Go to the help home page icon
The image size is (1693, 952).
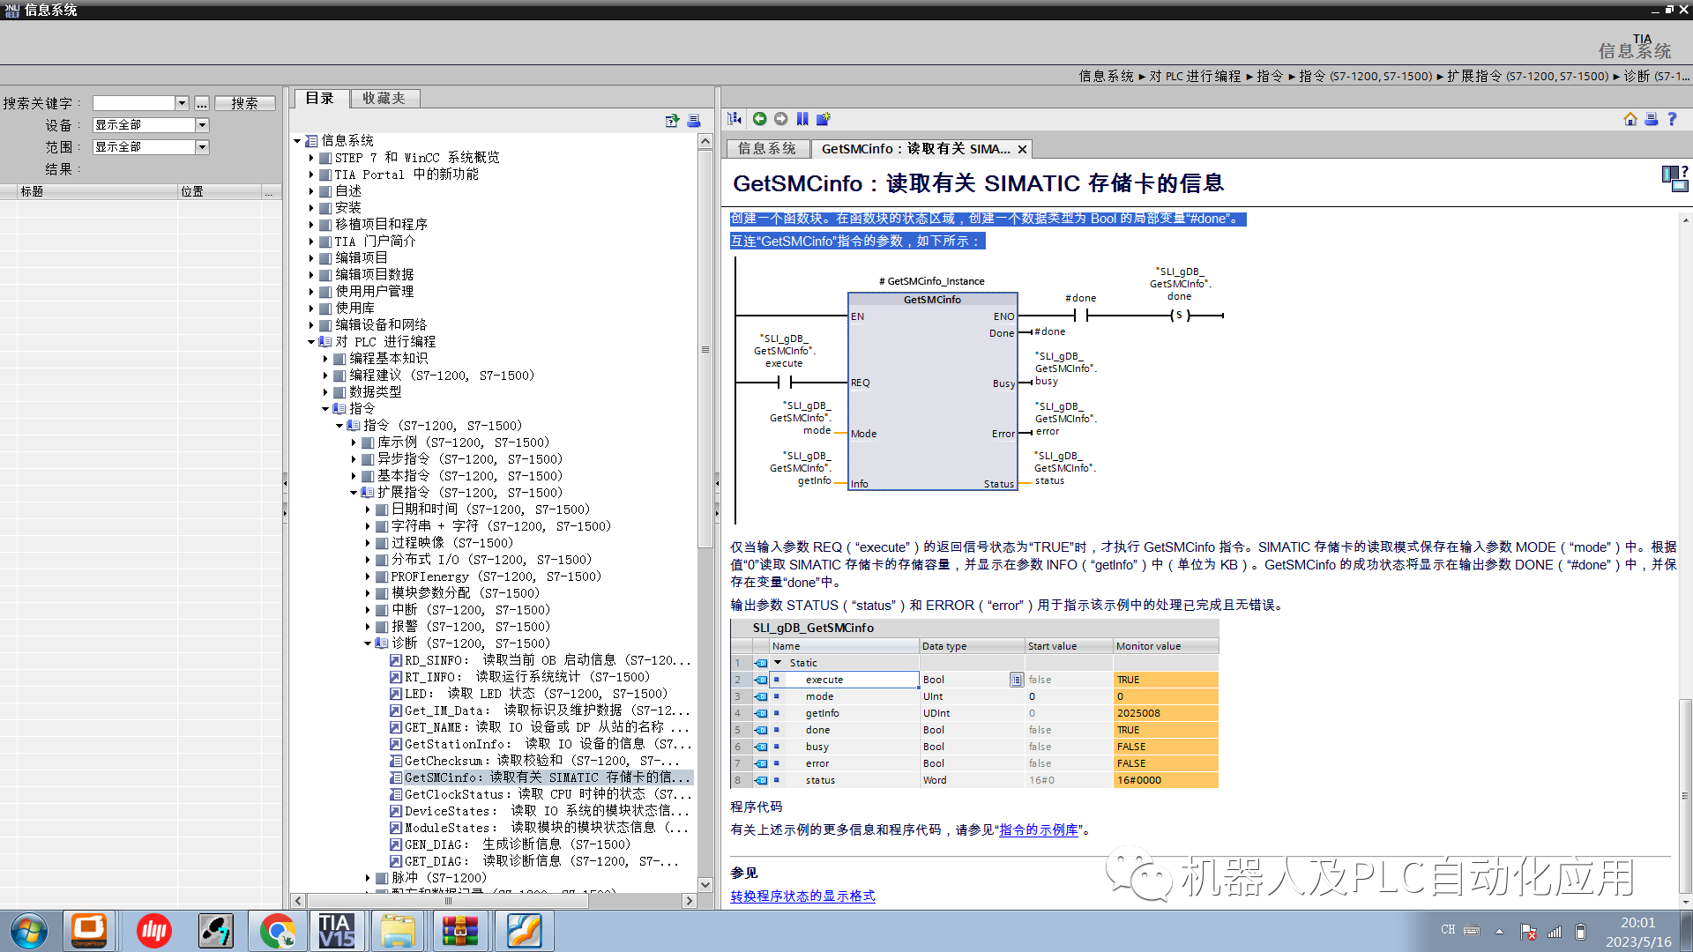tap(1630, 119)
